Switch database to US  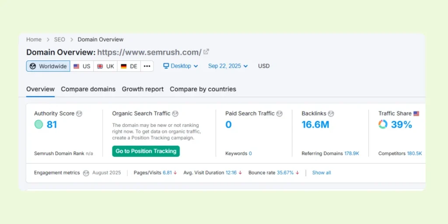pyautogui.click(x=82, y=66)
